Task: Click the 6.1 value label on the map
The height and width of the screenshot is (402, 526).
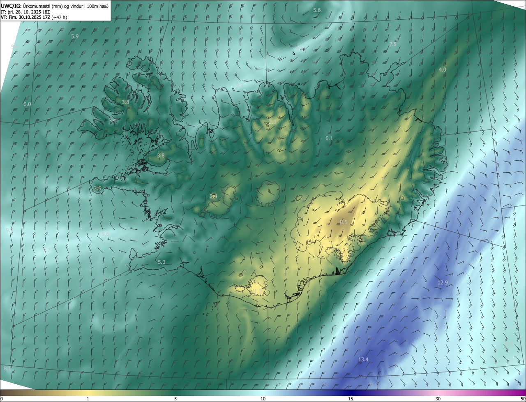Action: (329, 139)
